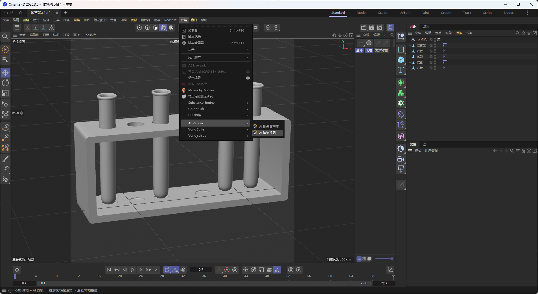
Task: Click the search icon in Object Manager
Action: [x=517, y=33]
